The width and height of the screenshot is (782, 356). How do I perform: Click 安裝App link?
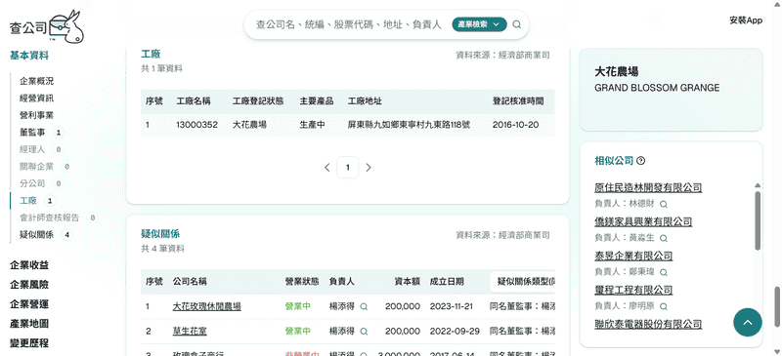(x=746, y=20)
